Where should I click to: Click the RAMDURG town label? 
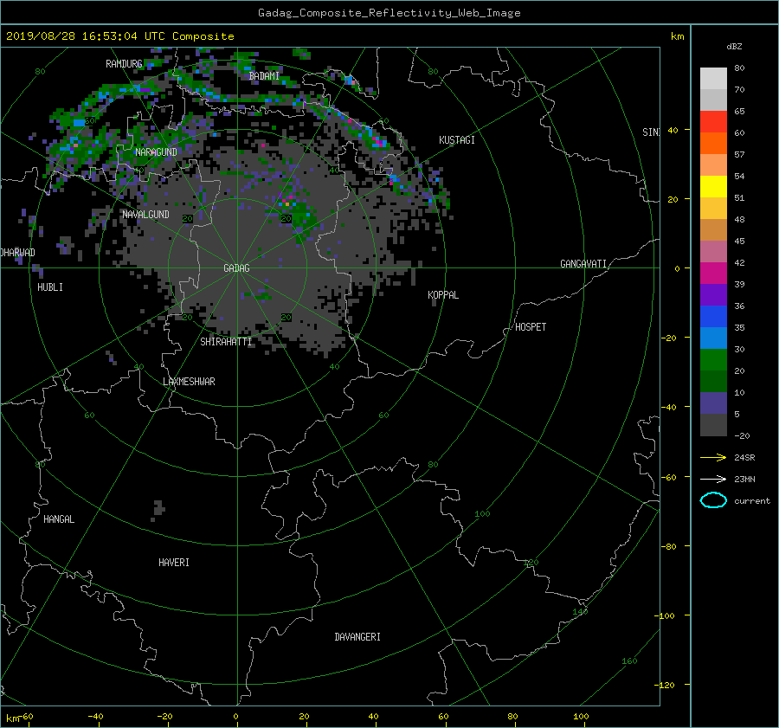tap(124, 64)
